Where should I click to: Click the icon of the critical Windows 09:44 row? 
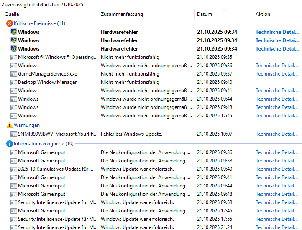14,99
